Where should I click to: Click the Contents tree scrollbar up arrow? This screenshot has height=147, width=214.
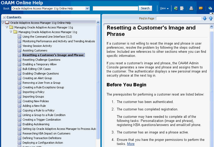point(98,23)
